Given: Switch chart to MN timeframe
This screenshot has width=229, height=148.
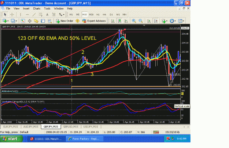Looking at the screenshot, I should [125, 15].
